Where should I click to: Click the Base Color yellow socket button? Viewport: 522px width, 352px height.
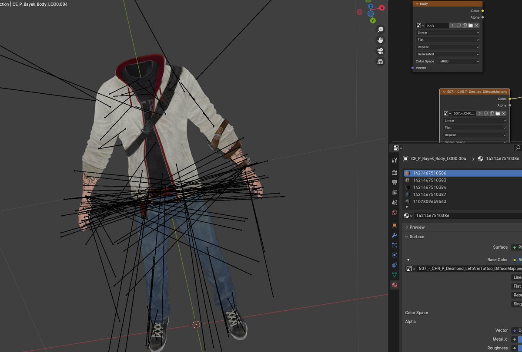[515, 260]
